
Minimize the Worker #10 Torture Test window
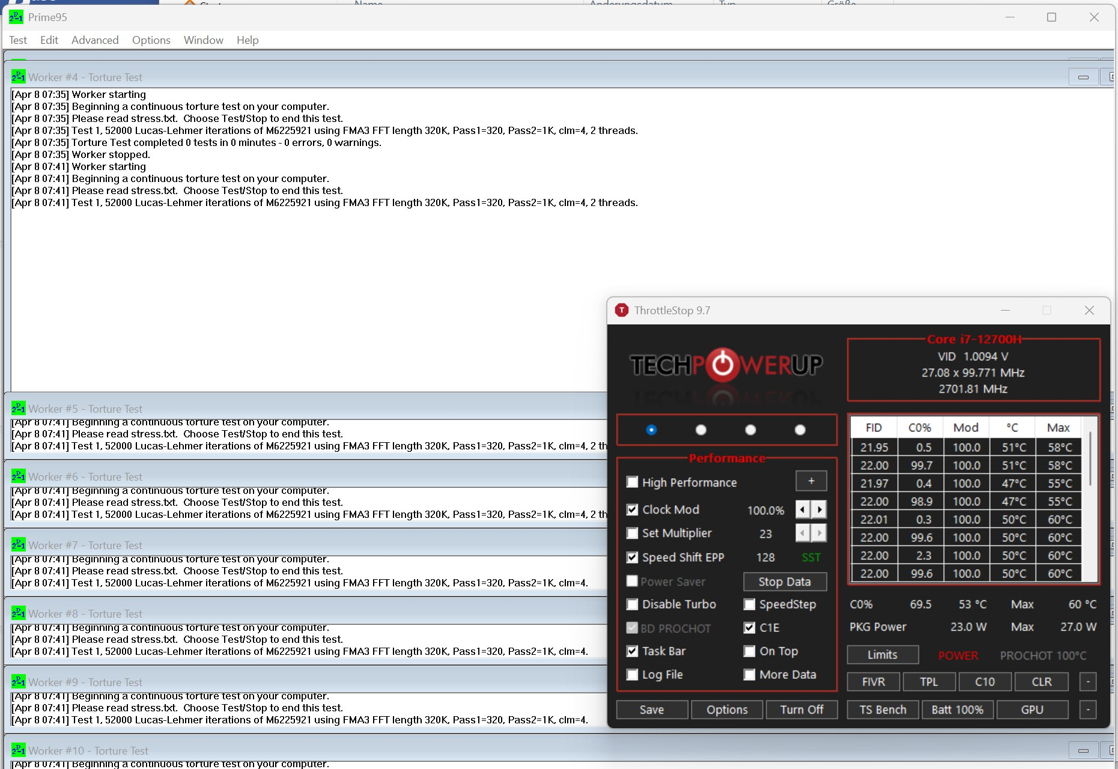1084,750
